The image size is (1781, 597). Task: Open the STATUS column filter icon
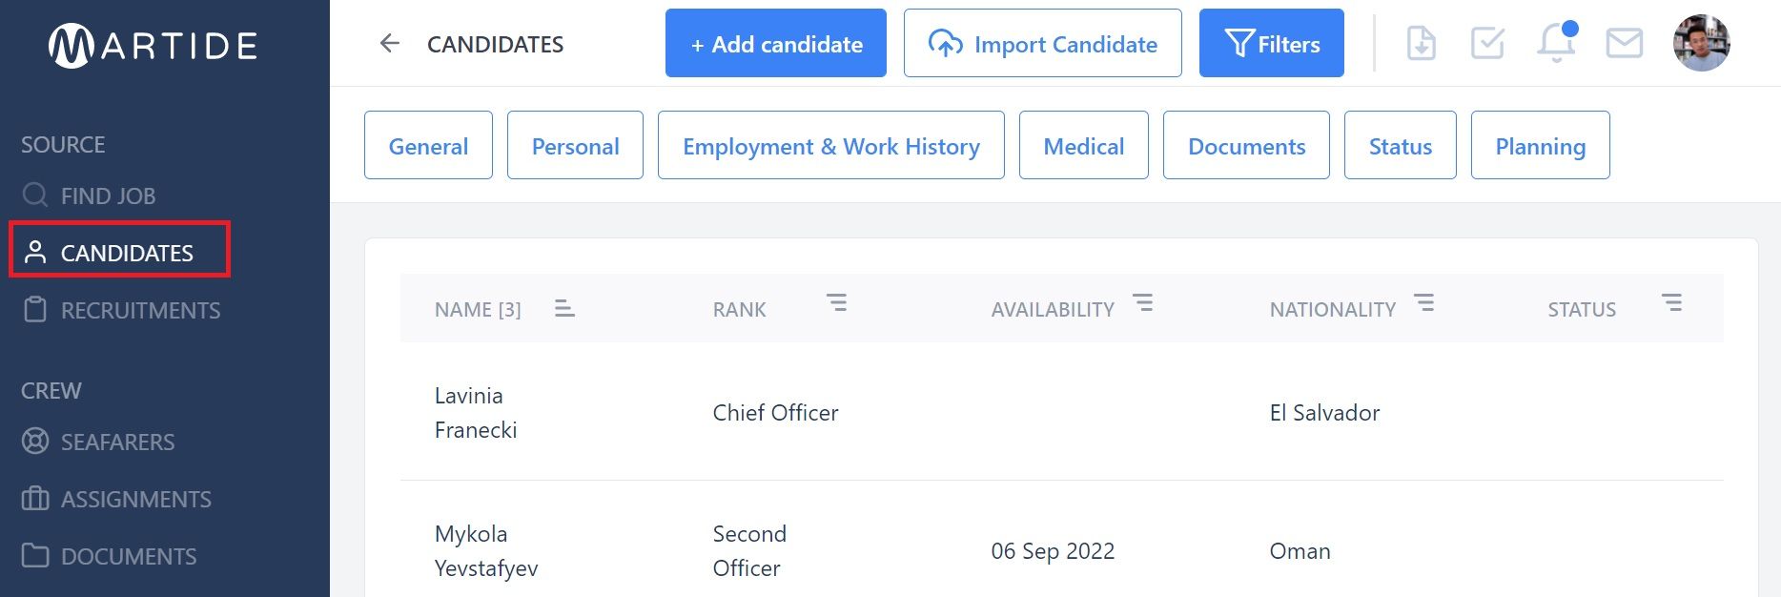pos(1671,303)
